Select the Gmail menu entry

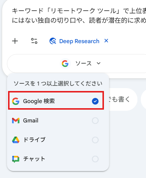[x=55, y=121]
